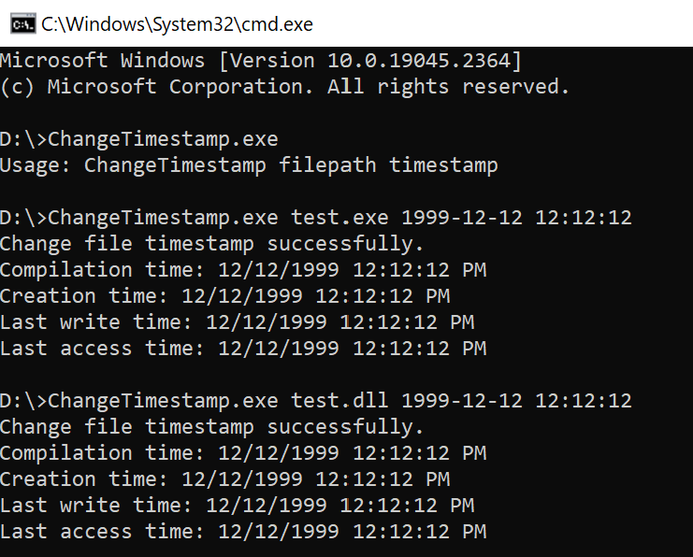Click the first 'Compilation time' output line
The height and width of the screenshot is (557, 693).
(x=243, y=270)
